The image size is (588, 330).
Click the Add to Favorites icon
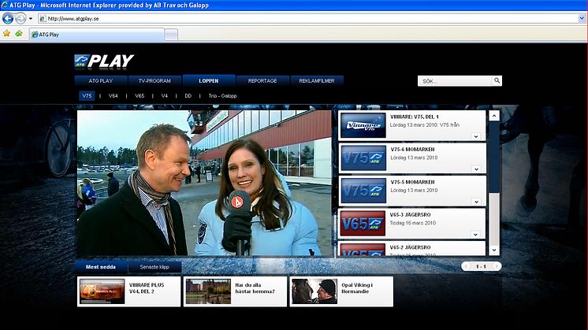tap(19, 34)
